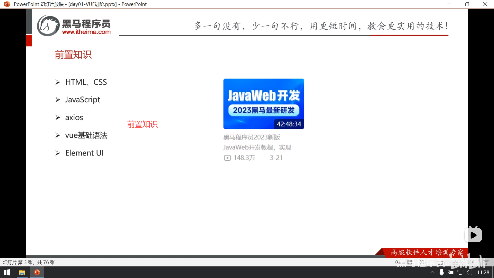
Task: Click the Slide Show view icon
Action: click(486, 262)
